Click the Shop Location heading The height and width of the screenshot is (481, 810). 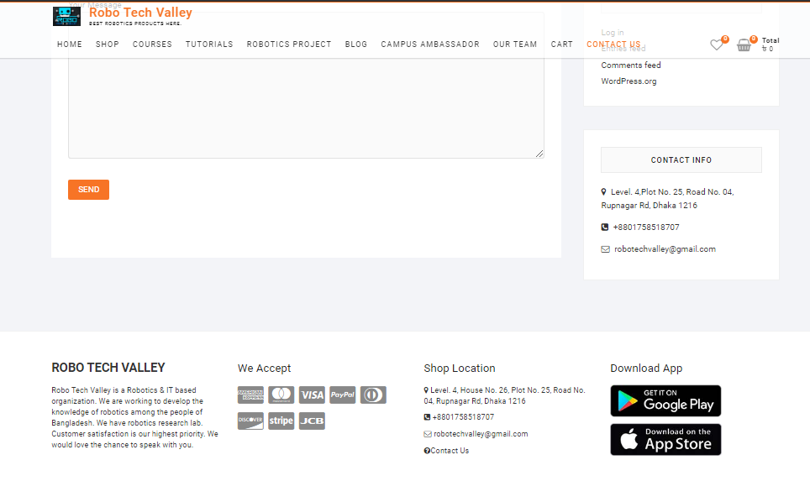[x=460, y=368]
